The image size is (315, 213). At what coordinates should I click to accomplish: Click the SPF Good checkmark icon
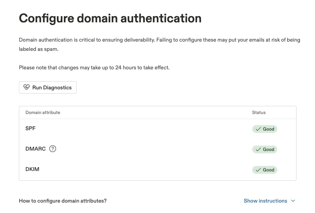click(x=258, y=129)
